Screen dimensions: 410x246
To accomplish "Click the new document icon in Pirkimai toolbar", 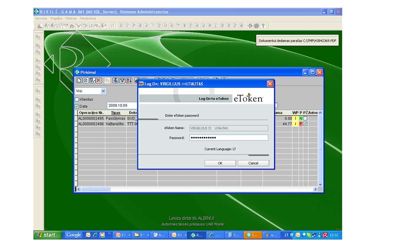I will (79, 81).
